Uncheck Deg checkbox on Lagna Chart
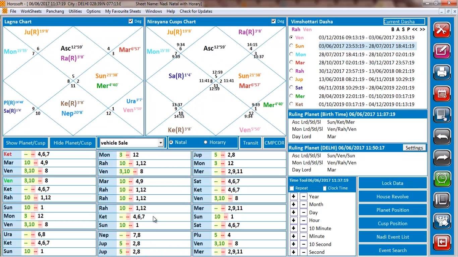 pyautogui.click(x=131, y=21)
